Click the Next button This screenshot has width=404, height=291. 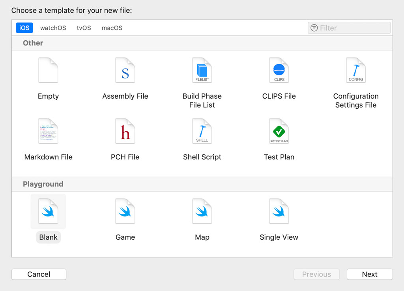(370, 274)
